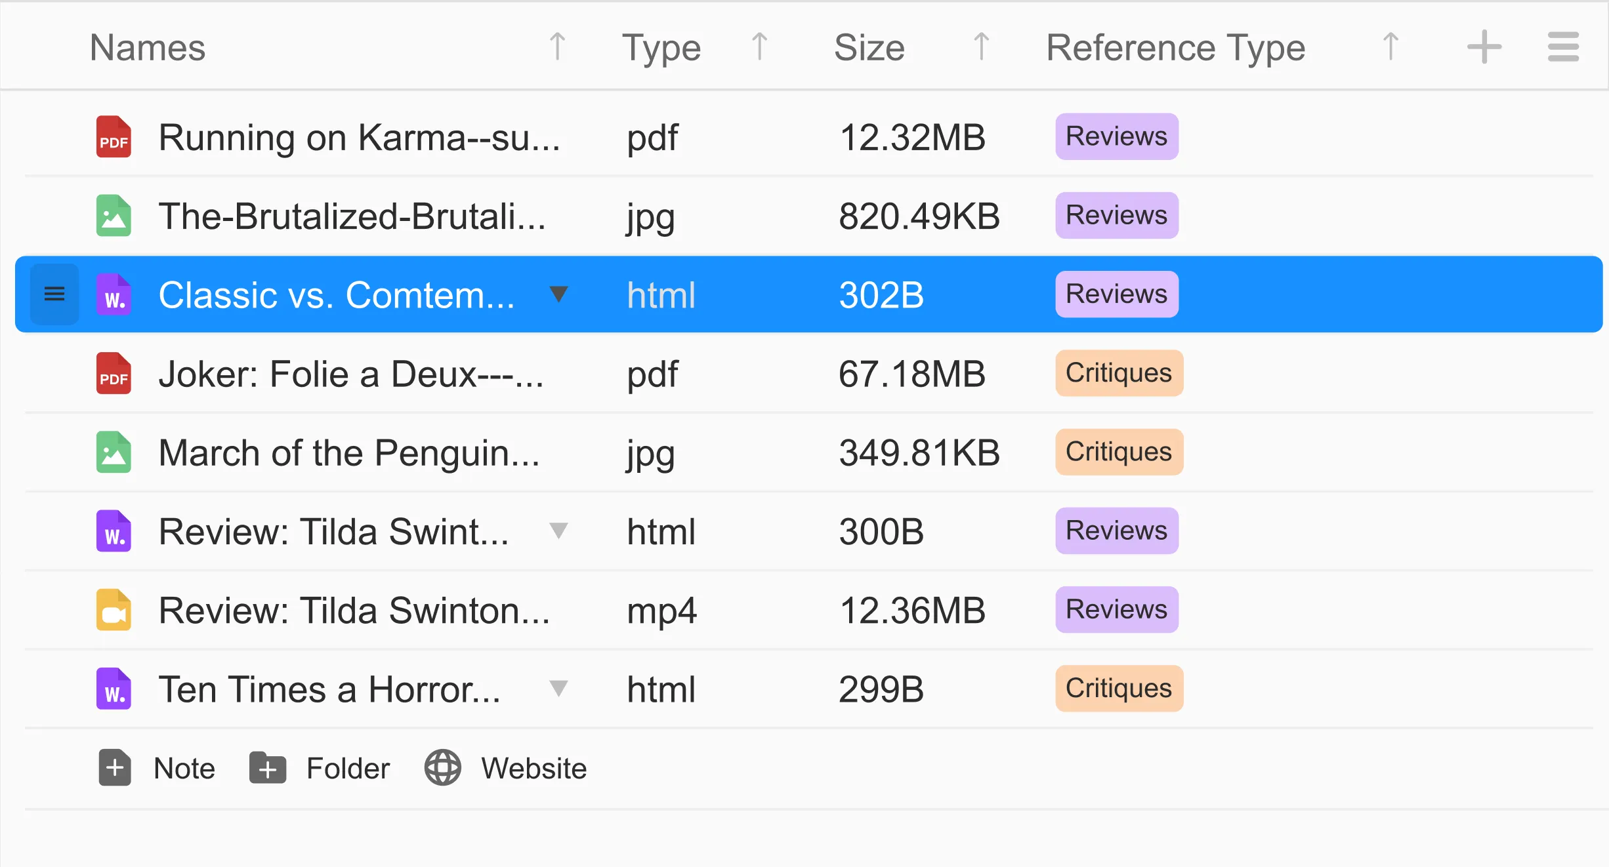The height and width of the screenshot is (867, 1609).
Task: Click the Brutalized jpg image file icon
Action: [x=114, y=216]
